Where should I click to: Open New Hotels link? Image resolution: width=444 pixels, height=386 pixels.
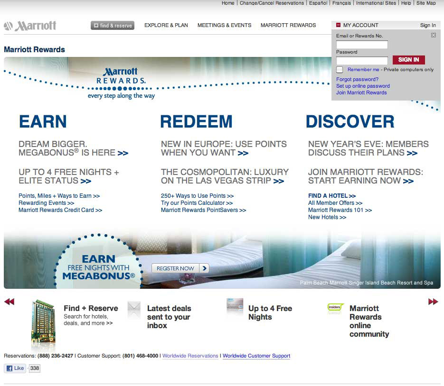pos(327,217)
